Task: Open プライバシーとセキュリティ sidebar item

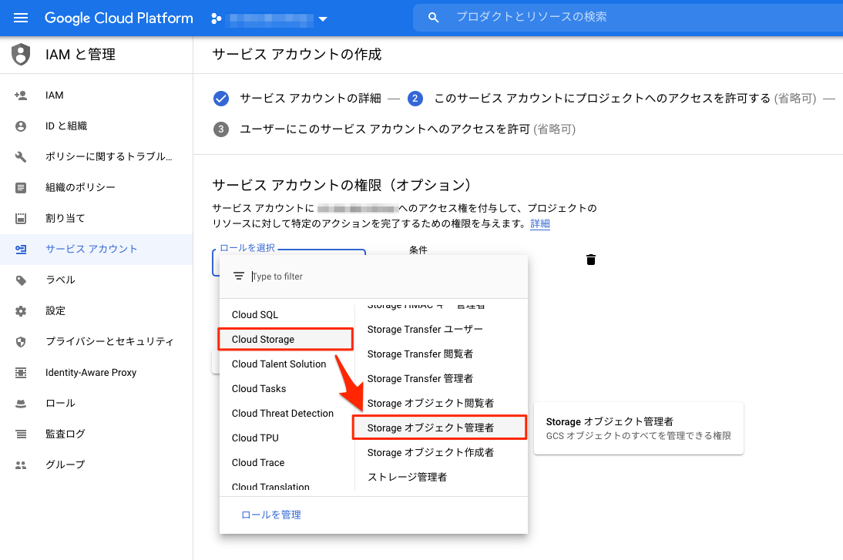Action: click(96, 342)
